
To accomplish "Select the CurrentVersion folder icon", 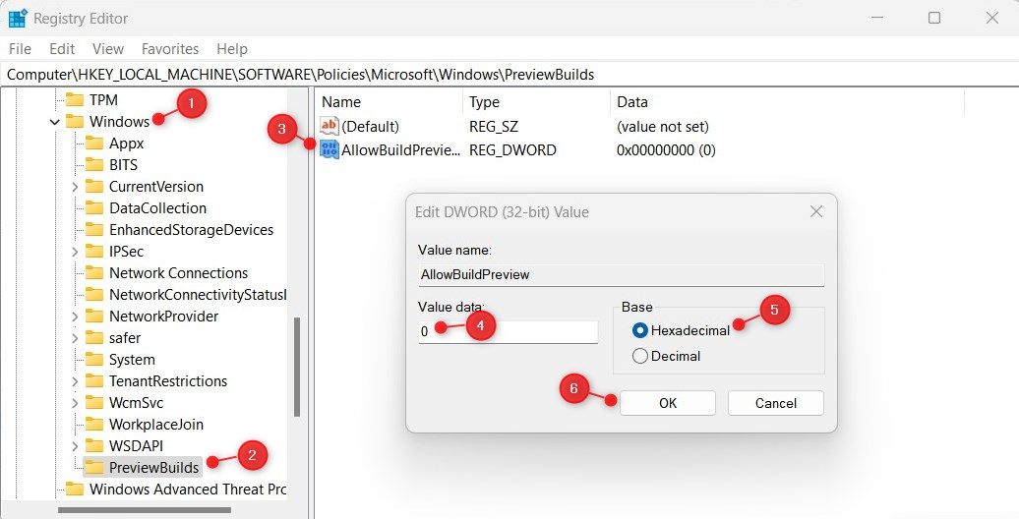I will click(94, 187).
